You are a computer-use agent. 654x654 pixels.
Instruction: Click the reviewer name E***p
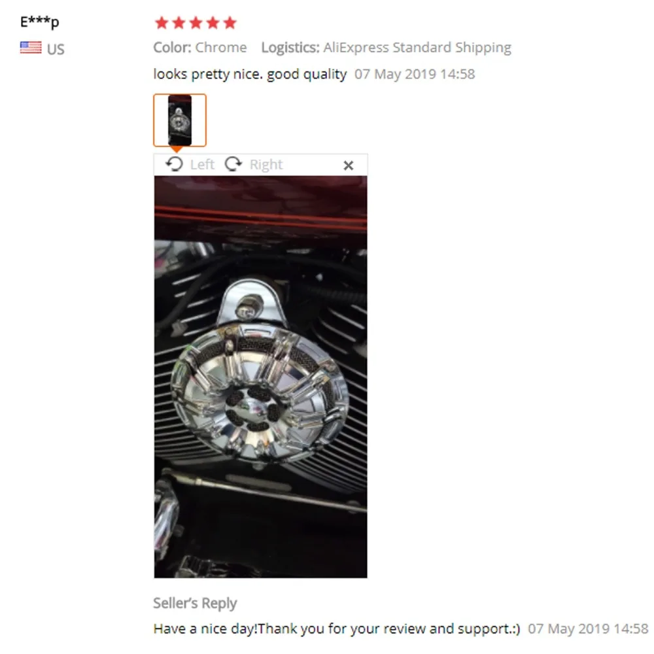(x=40, y=22)
